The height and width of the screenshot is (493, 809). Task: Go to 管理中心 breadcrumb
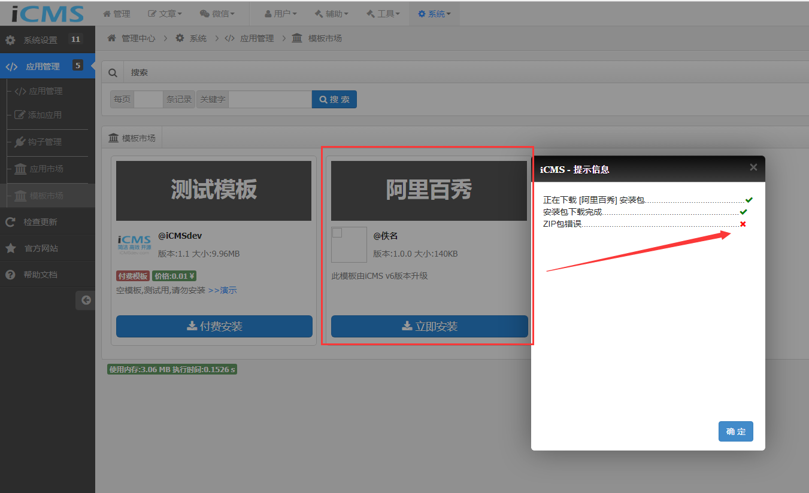pos(138,38)
